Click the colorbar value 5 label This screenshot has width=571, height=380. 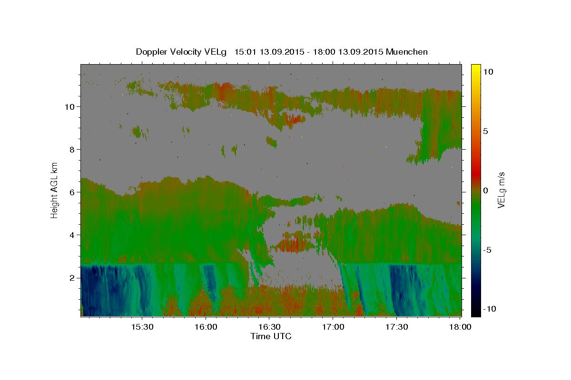(x=486, y=131)
